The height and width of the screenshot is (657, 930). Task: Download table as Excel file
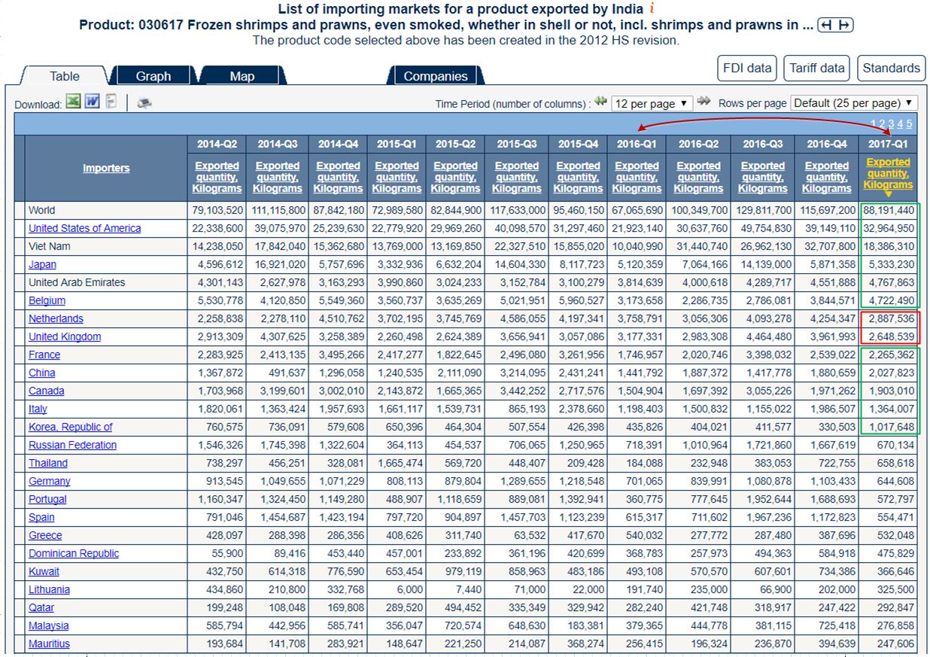(x=73, y=102)
